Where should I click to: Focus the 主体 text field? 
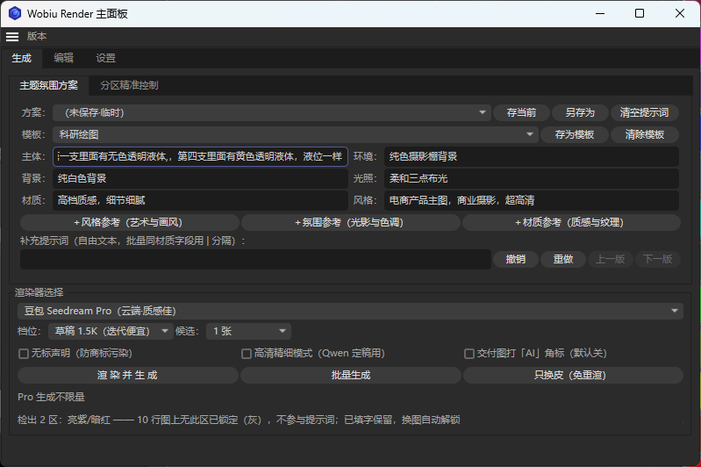(200, 156)
